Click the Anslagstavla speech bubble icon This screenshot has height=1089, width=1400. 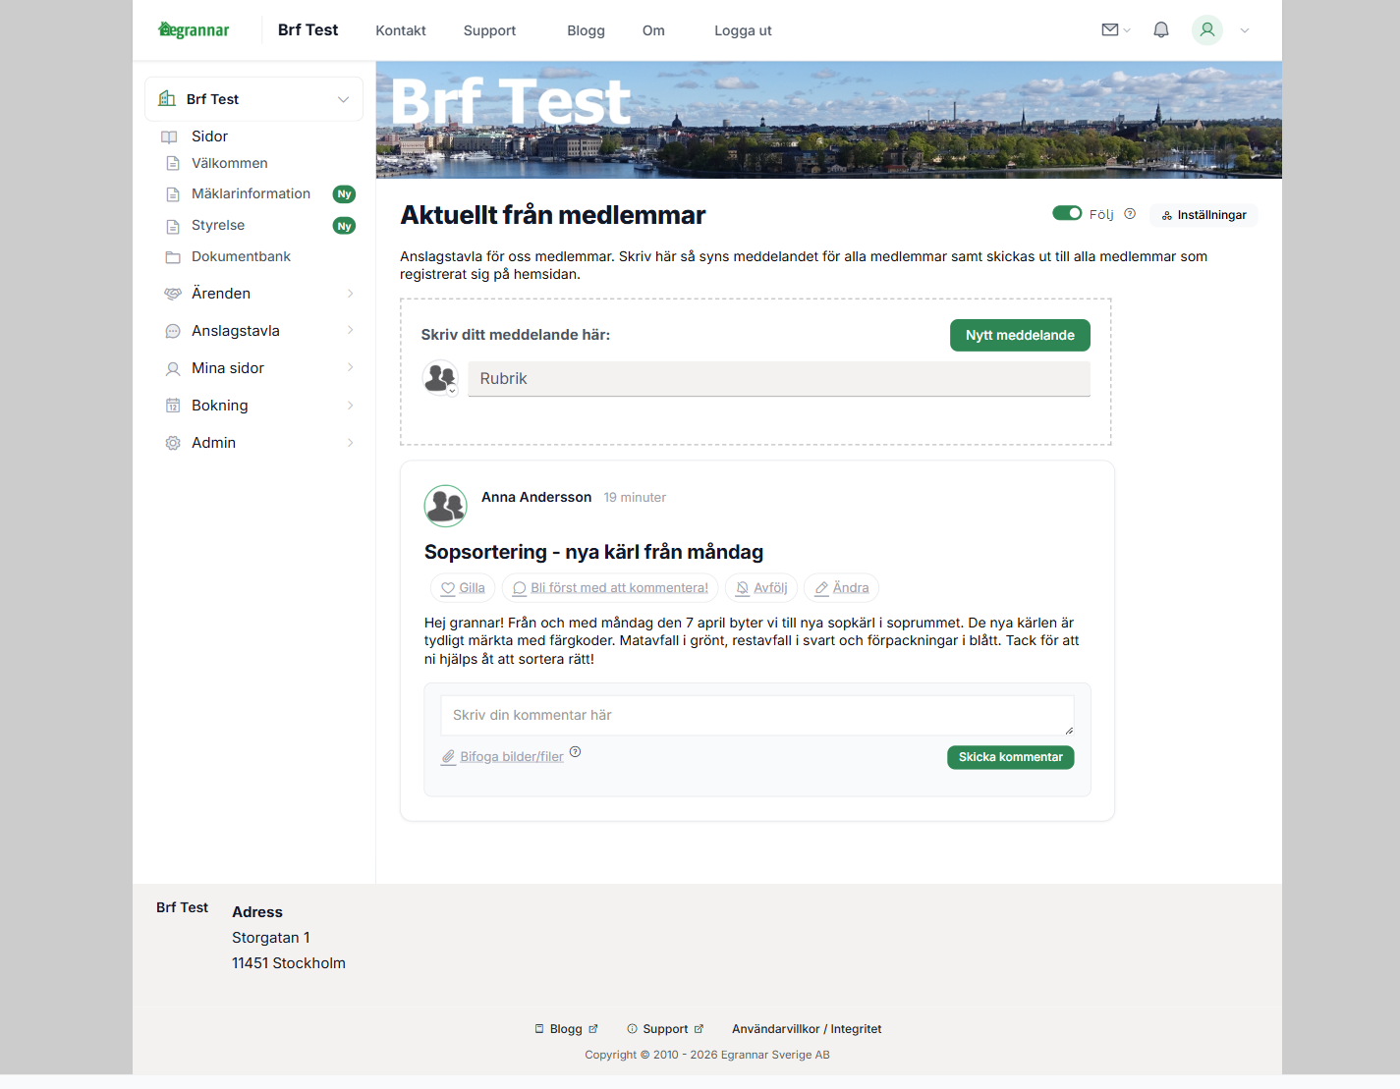click(173, 331)
